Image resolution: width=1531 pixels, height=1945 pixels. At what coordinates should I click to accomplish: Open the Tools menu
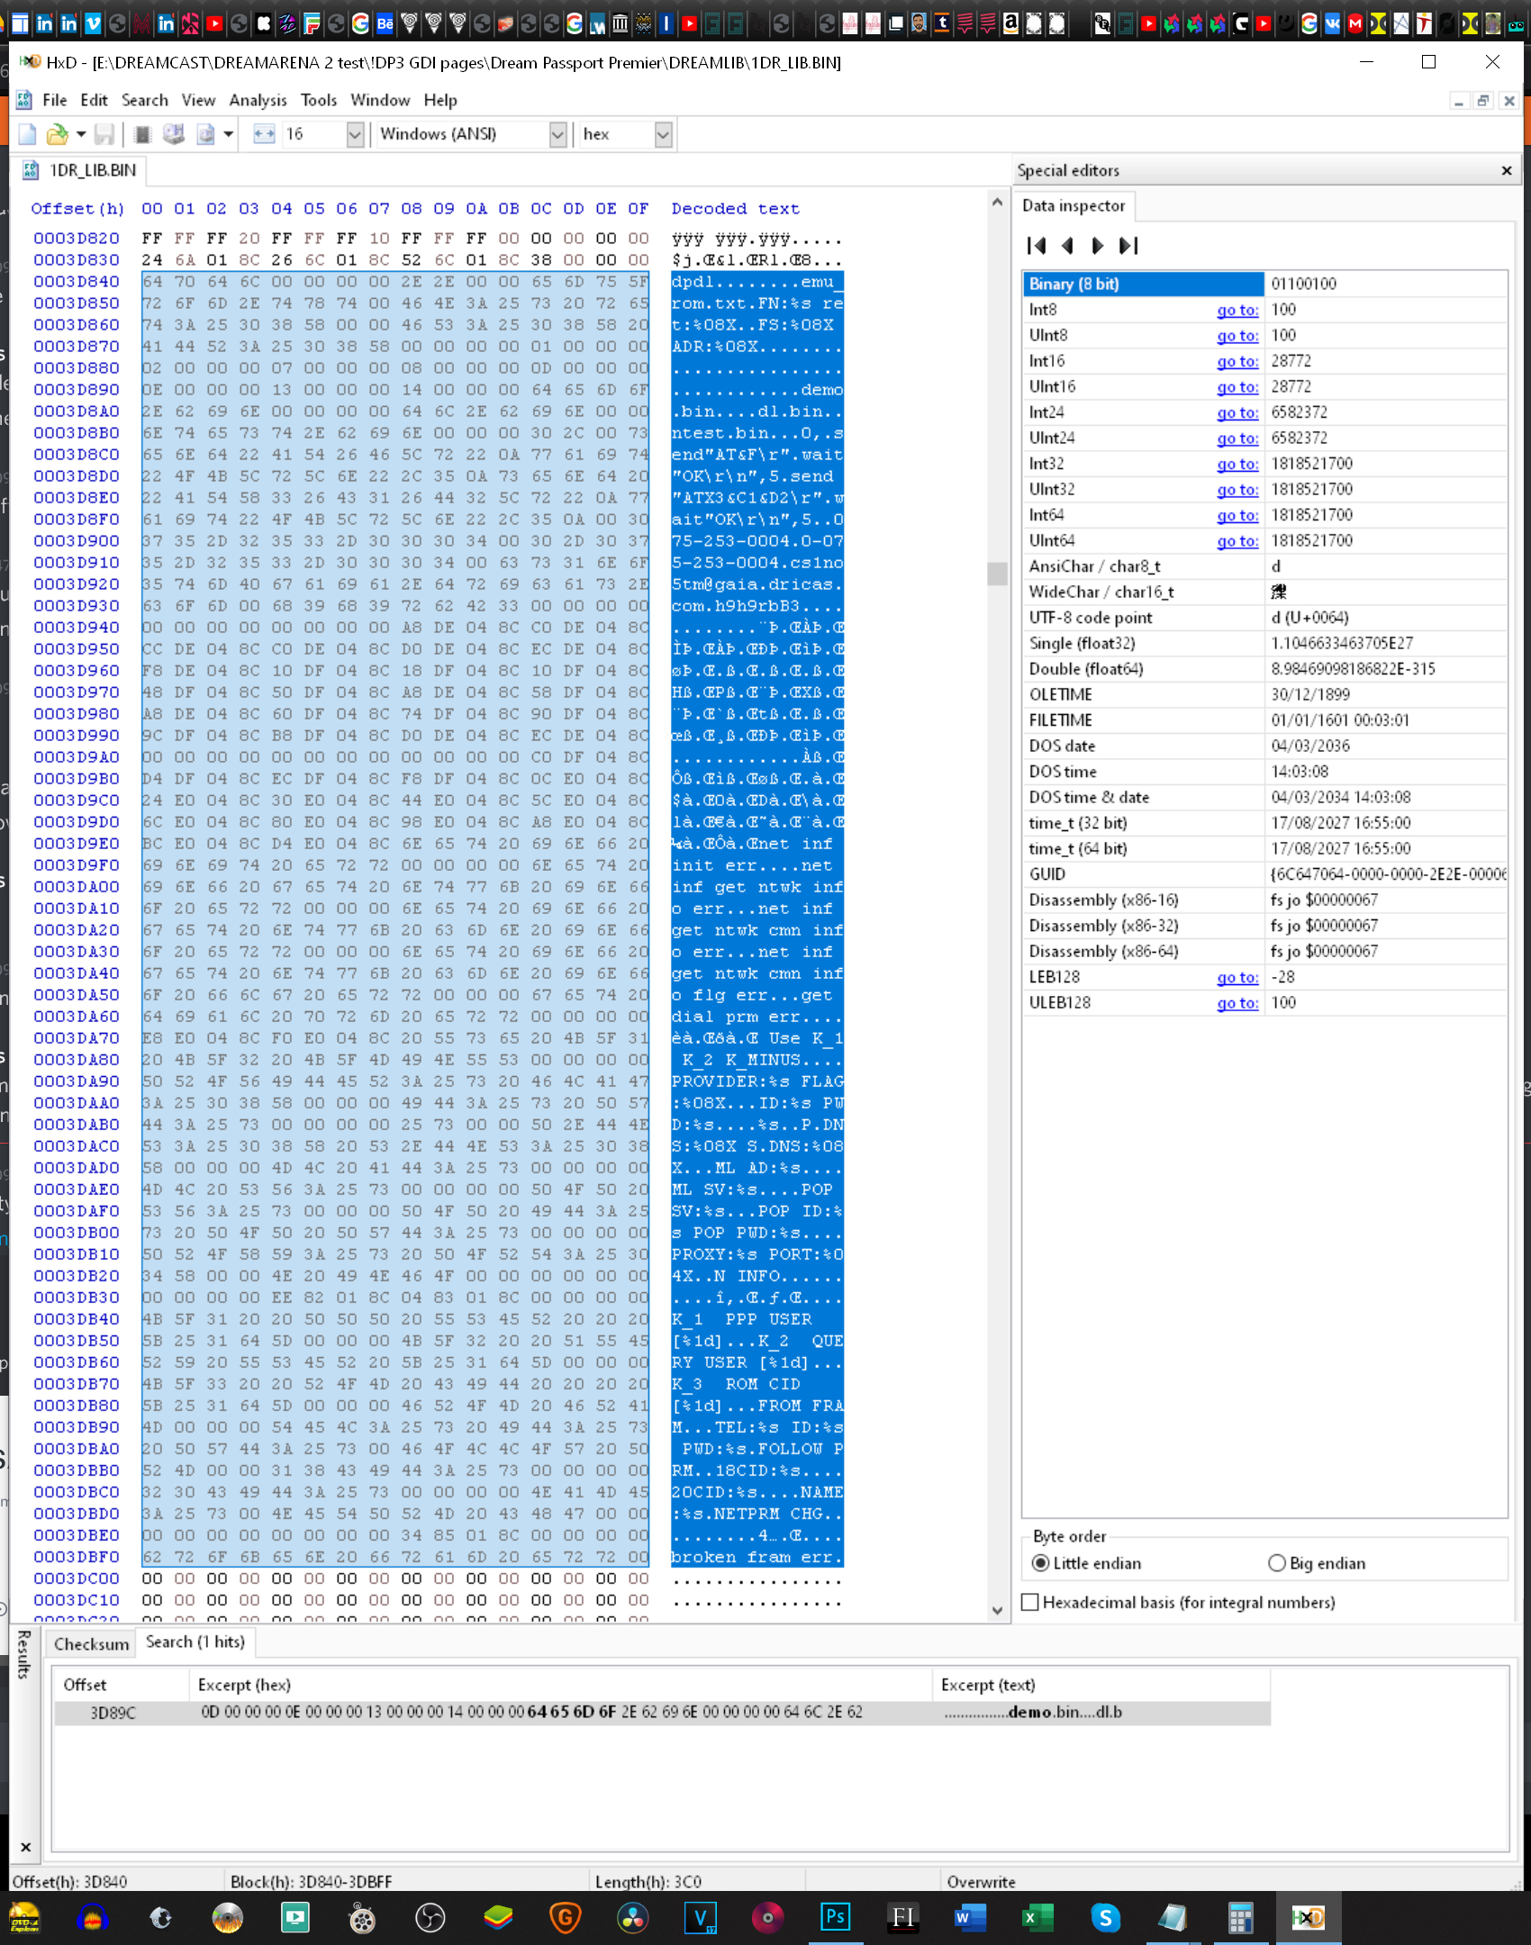tap(319, 100)
